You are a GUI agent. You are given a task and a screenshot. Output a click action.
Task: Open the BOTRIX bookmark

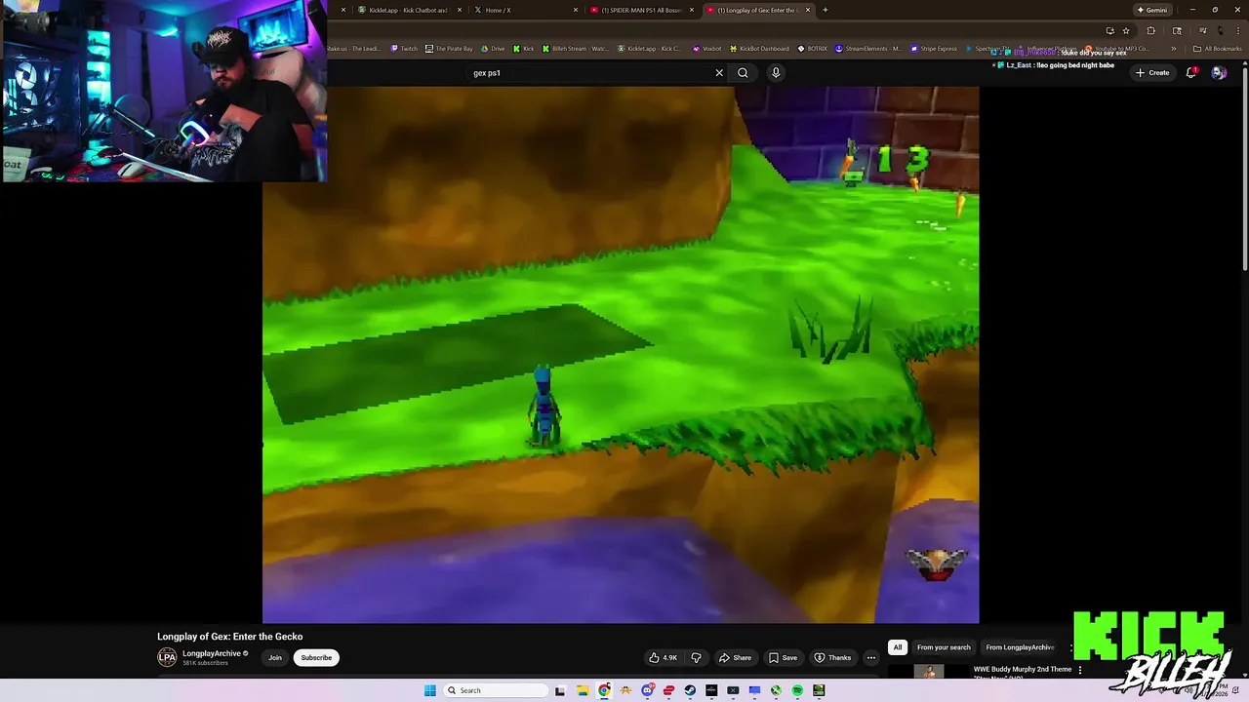[813, 49]
